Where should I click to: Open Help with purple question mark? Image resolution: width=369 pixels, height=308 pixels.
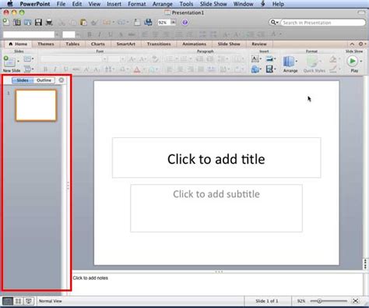tap(184, 23)
